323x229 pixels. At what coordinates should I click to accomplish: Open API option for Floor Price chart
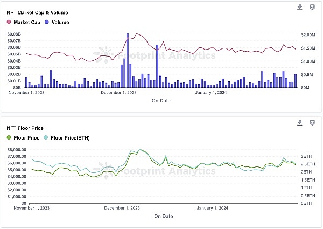[x=313, y=123]
